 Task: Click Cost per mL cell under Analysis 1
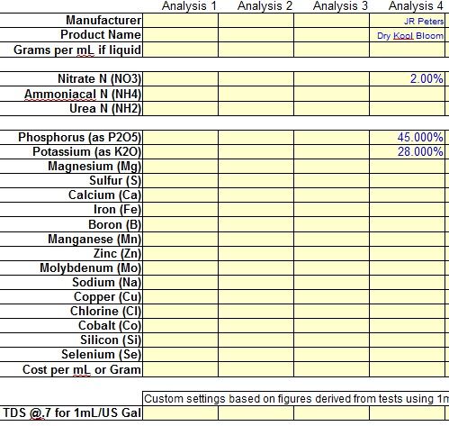(x=181, y=369)
